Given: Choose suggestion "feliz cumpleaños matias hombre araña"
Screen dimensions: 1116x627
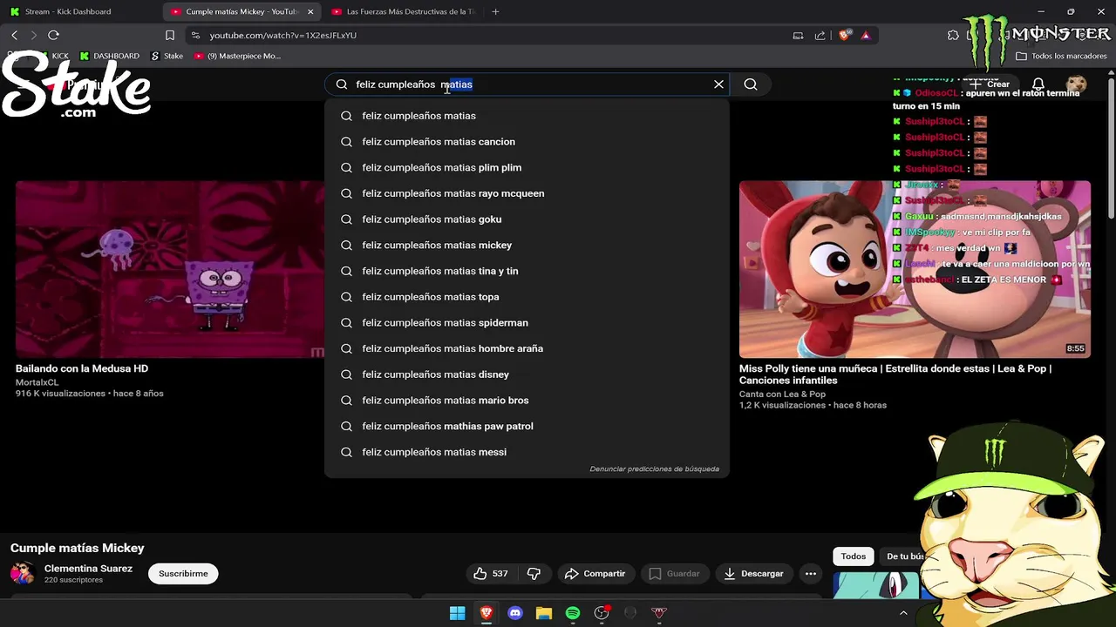Looking at the screenshot, I should point(527,348).
